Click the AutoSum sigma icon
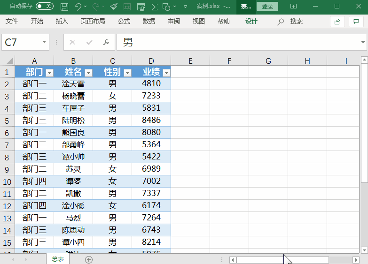368x264 pixels. point(154,7)
